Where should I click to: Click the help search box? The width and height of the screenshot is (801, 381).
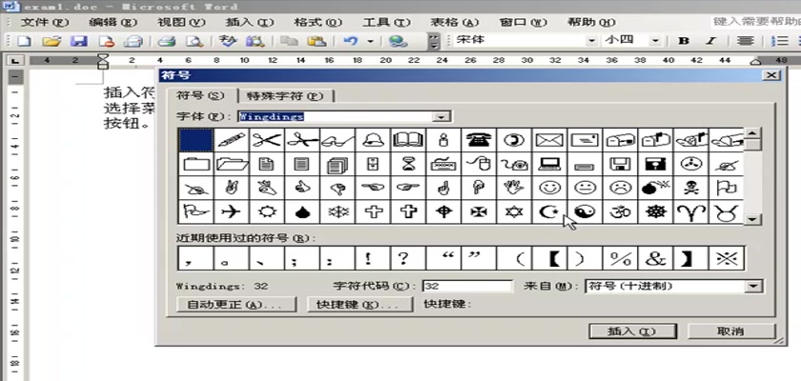(x=755, y=22)
